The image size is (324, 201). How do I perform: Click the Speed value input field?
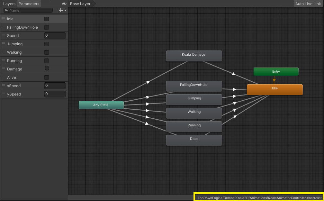55,36
